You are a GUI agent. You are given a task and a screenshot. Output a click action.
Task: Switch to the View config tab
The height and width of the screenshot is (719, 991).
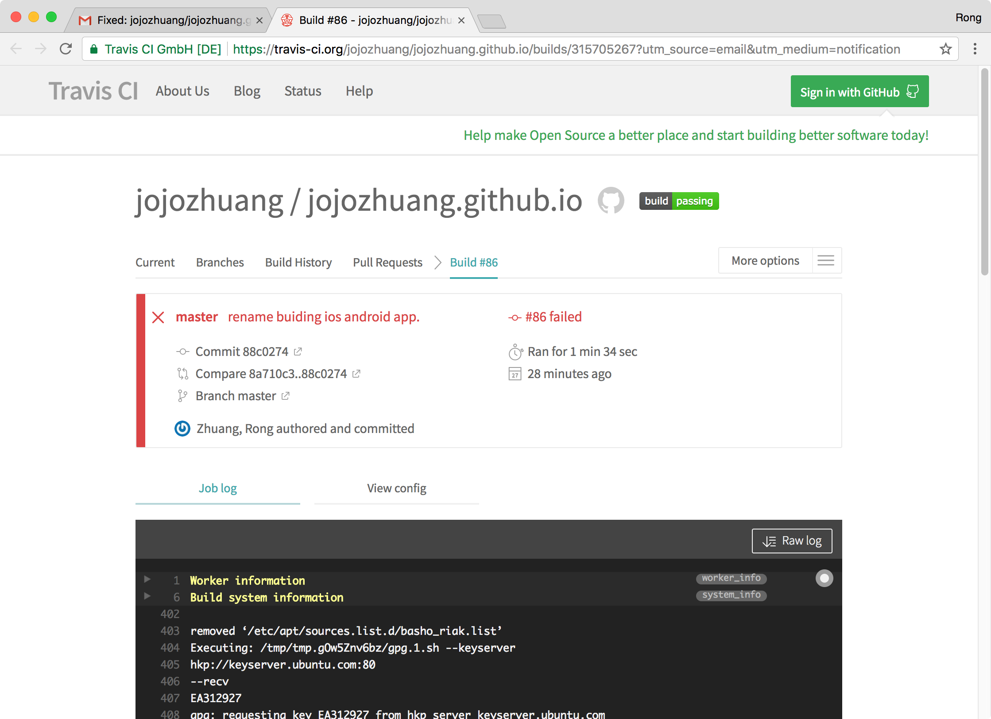click(x=397, y=488)
